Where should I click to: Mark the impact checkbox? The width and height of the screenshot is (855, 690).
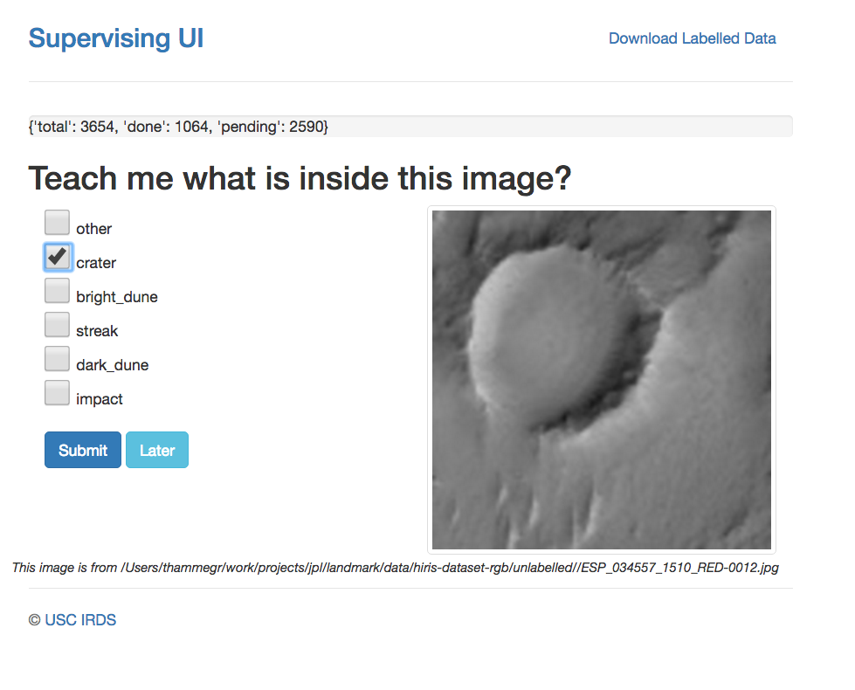(58, 393)
